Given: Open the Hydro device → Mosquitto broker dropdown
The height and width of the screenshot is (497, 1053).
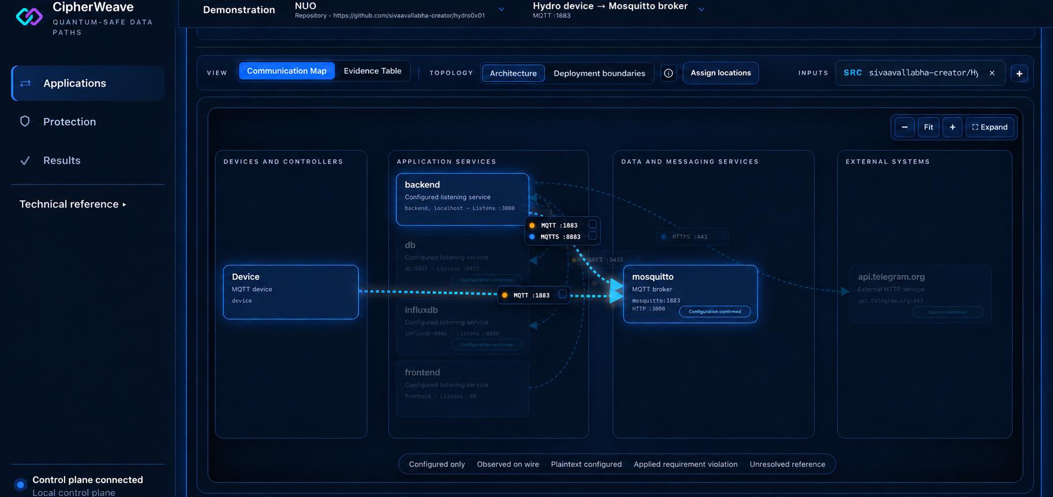Looking at the screenshot, I should [701, 9].
